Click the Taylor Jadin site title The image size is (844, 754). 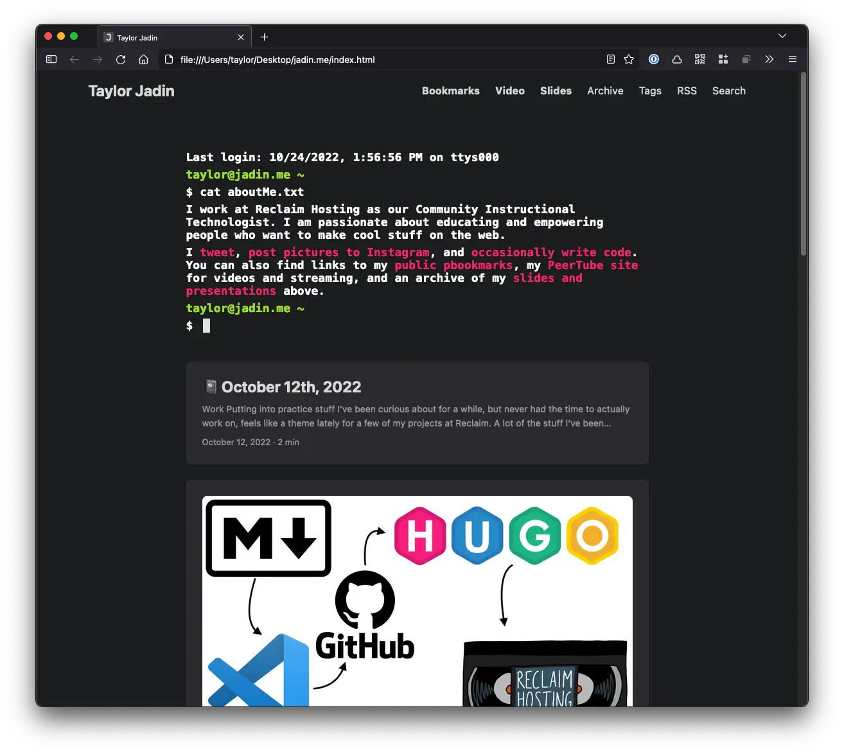pyautogui.click(x=132, y=91)
